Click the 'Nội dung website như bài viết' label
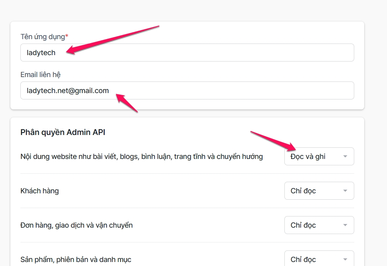 pos(141,157)
